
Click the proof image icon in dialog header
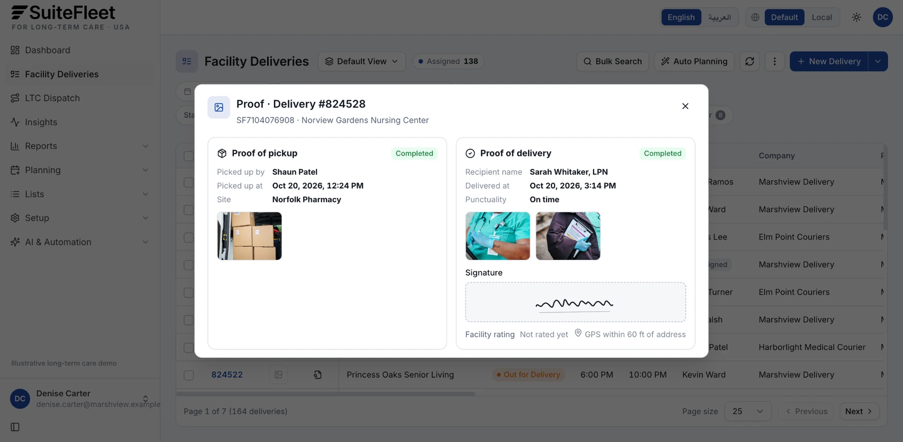[x=219, y=107]
